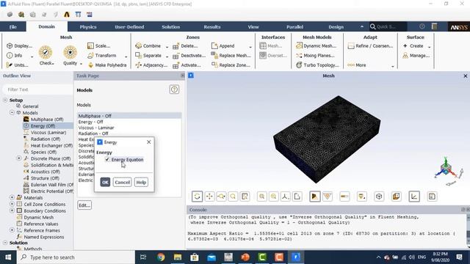Open Help from the Energy dialog

click(141, 182)
